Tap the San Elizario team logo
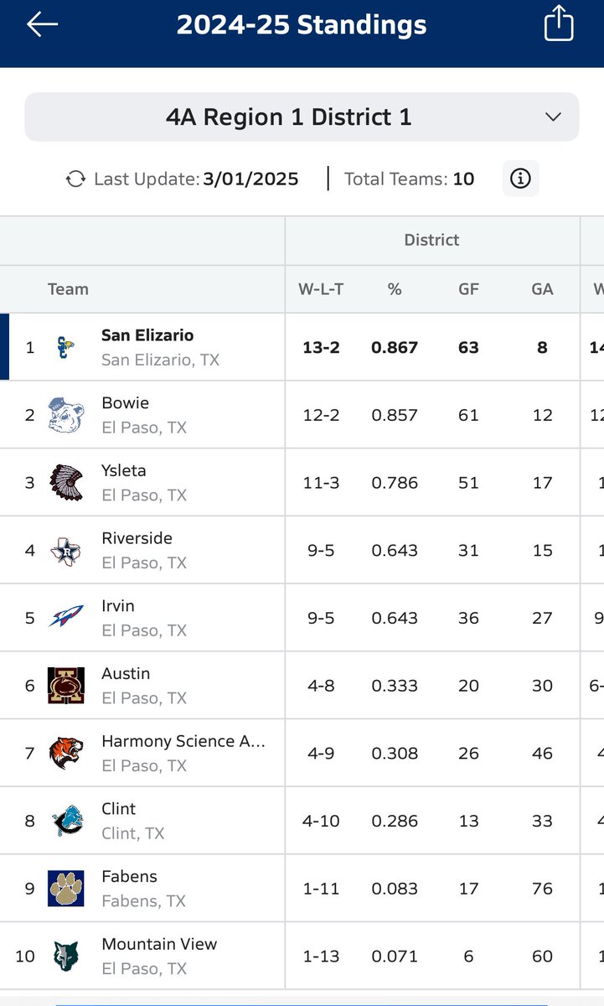Image resolution: width=604 pixels, height=1006 pixels. [65, 347]
